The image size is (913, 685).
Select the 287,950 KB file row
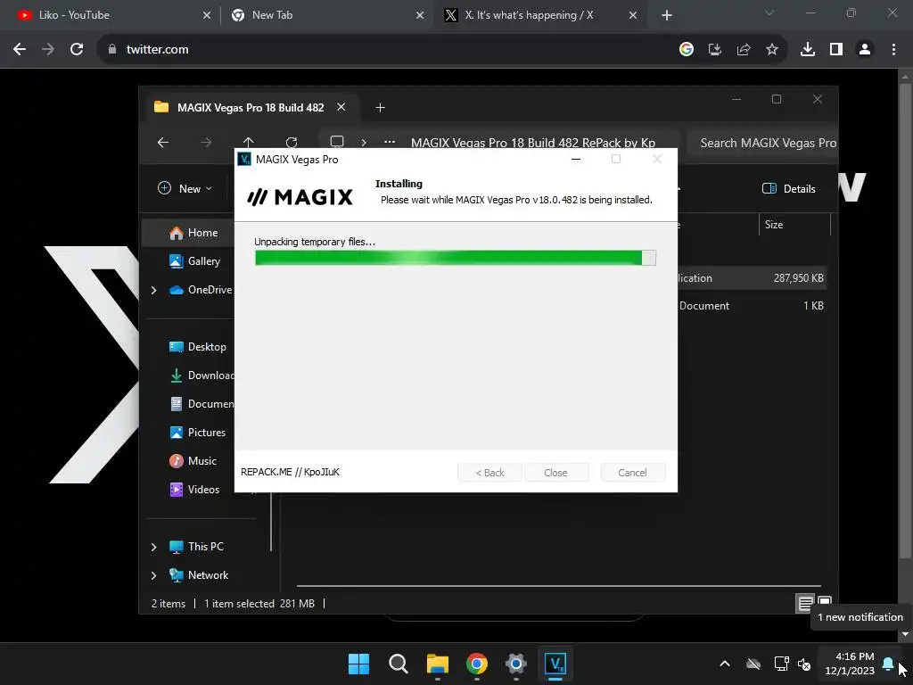click(x=751, y=278)
